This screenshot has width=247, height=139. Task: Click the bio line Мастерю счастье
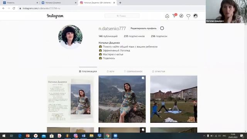pyautogui.click(x=113, y=54)
